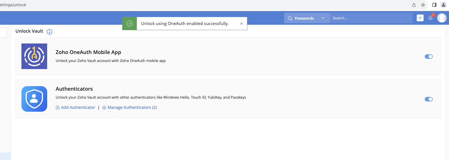The width and height of the screenshot is (449, 160).
Task: Click the Passwords dropdown chevron arrow
Action: (323, 18)
